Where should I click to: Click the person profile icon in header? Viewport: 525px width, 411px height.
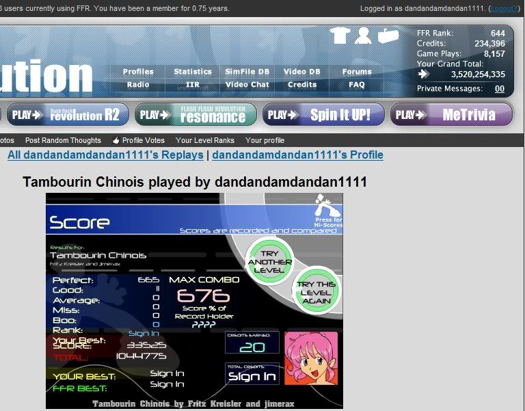(363, 36)
